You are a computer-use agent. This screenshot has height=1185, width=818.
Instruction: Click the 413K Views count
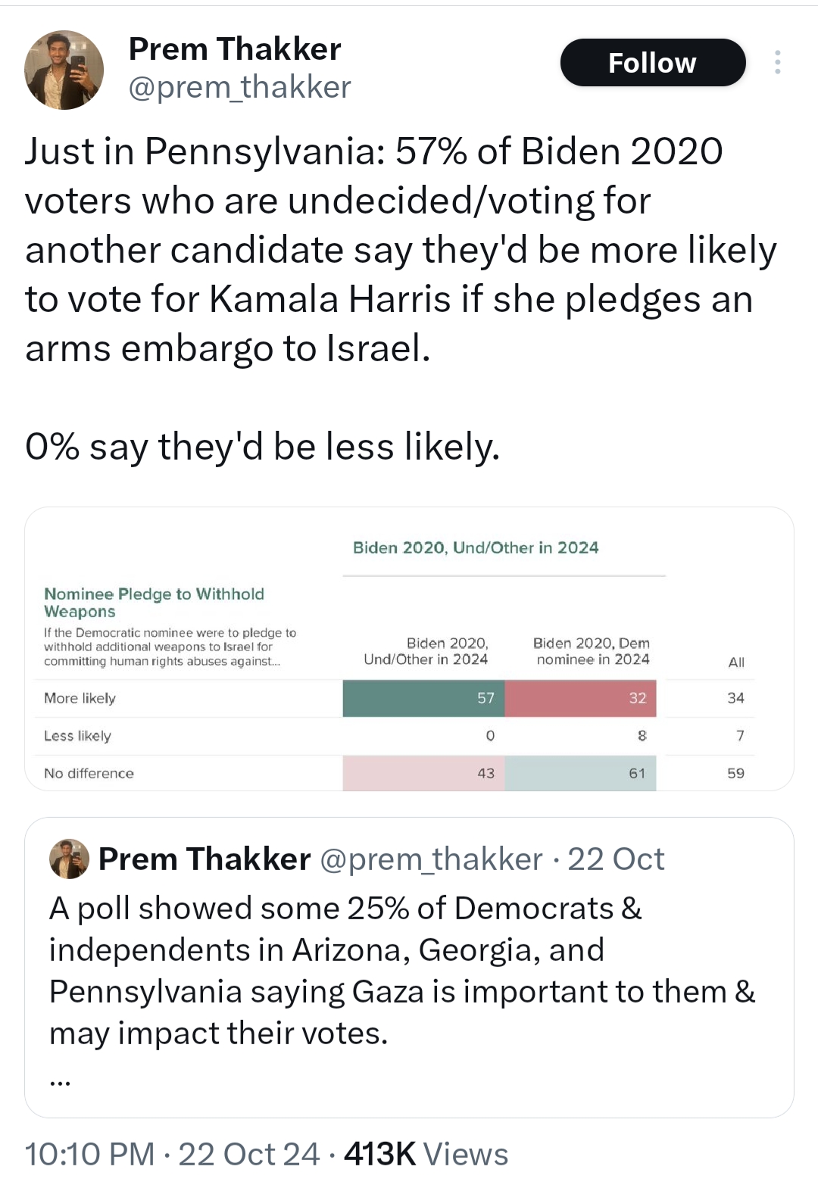pos(426,1155)
